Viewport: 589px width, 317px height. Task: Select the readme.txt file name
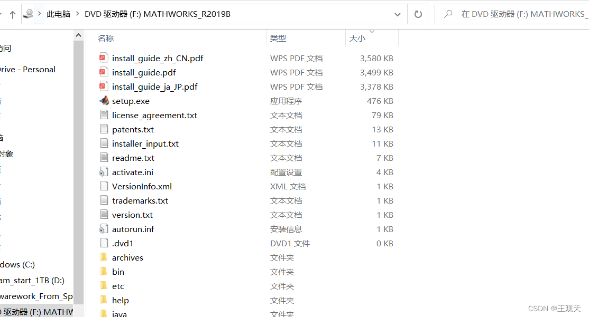[133, 158]
